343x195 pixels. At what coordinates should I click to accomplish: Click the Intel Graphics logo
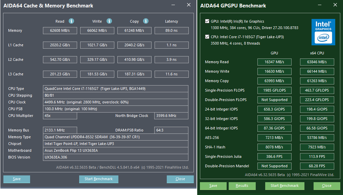(323, 32)
